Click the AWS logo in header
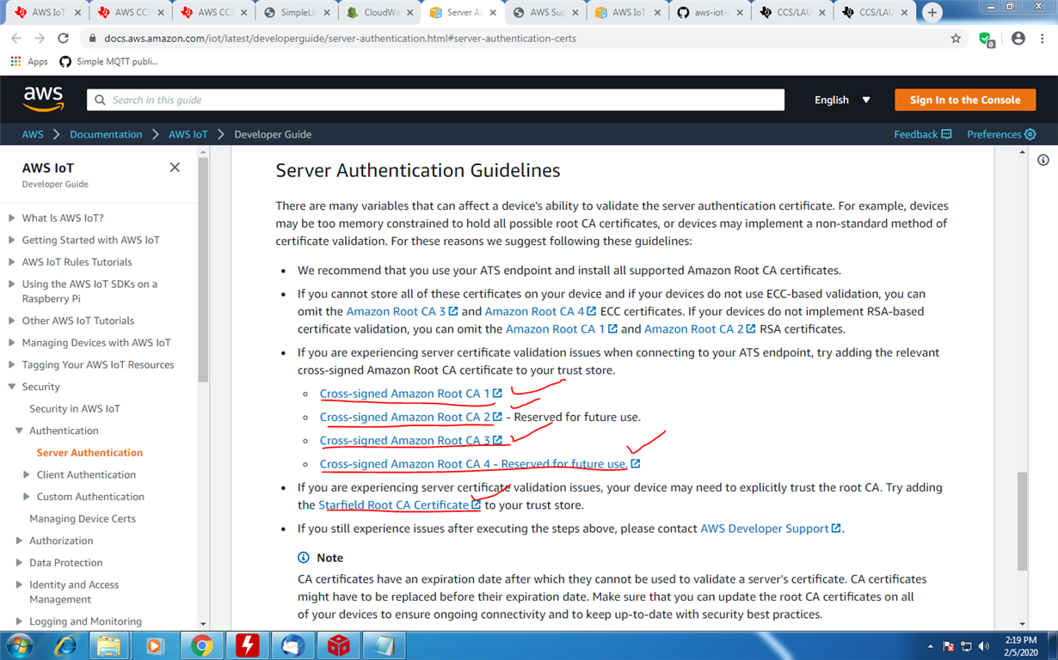The image size is (1058, 660). click(x=44, y=99)
